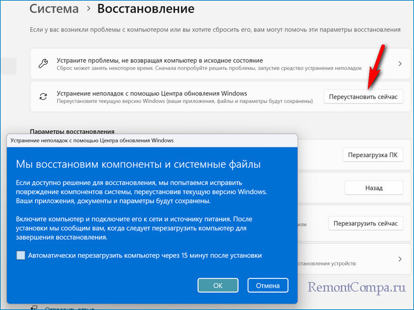Viewport: 414px width, 310px height.
Task: Click the wrench troubleshoot icon
Action: point(43,64)
